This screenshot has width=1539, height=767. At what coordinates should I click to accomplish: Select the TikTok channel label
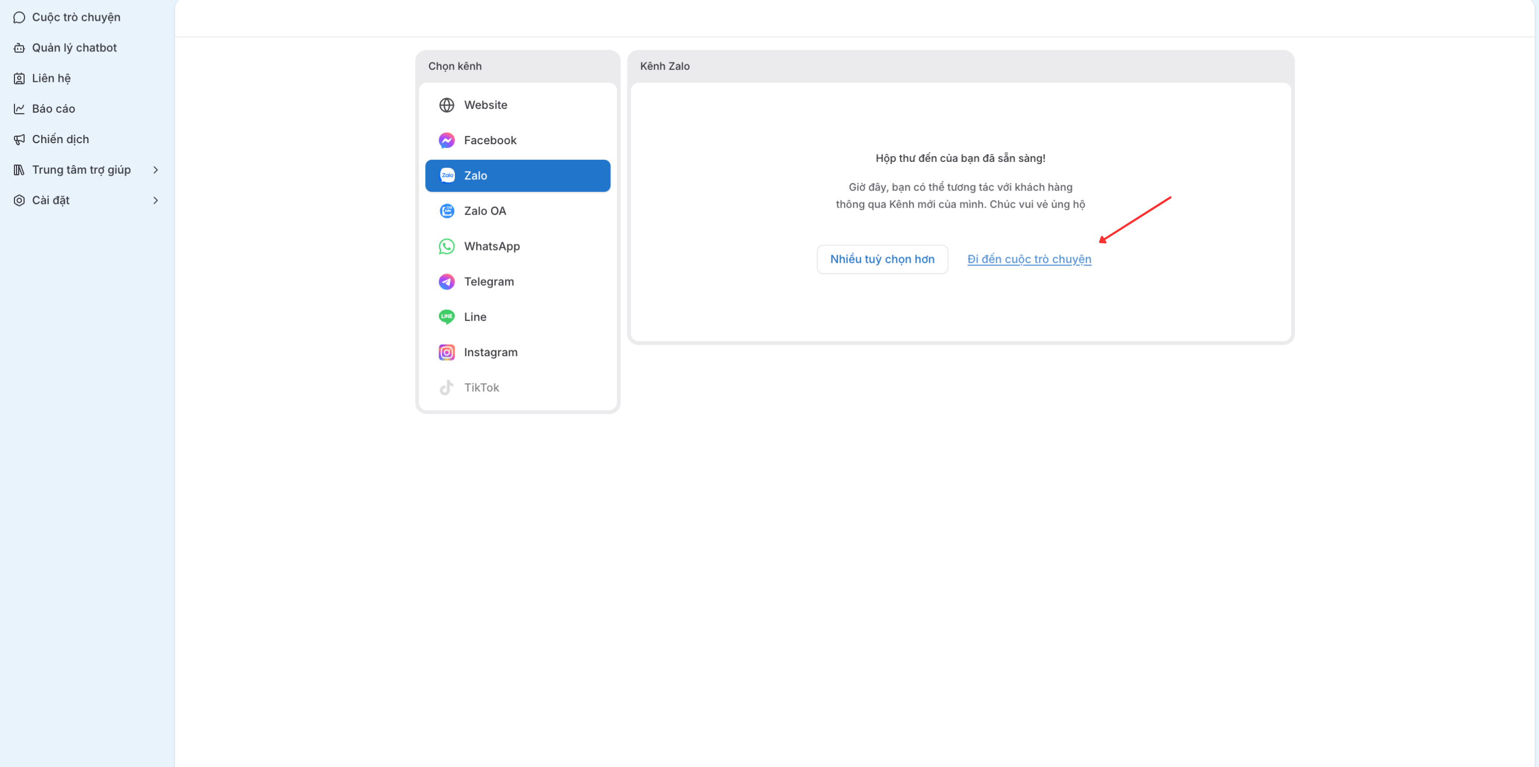click(481, 388)
